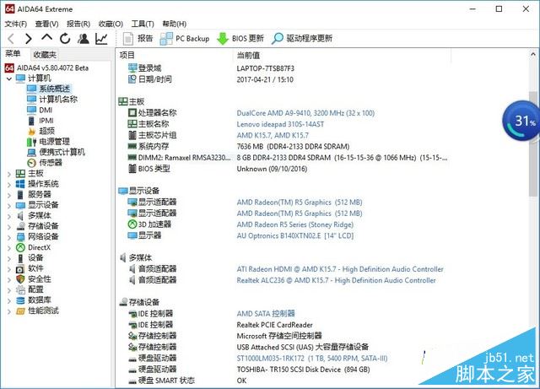
Task: Expand the 网络设备 tree node
Action: click(x=9, y=237)
